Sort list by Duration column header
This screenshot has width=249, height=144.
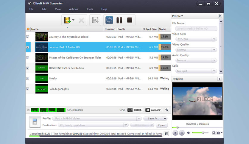click(110, 29)
